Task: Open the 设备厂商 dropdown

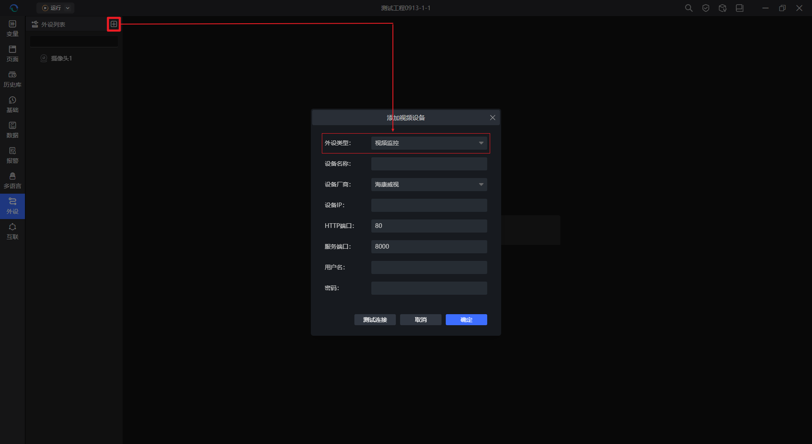Action: [x=429, y=184]
